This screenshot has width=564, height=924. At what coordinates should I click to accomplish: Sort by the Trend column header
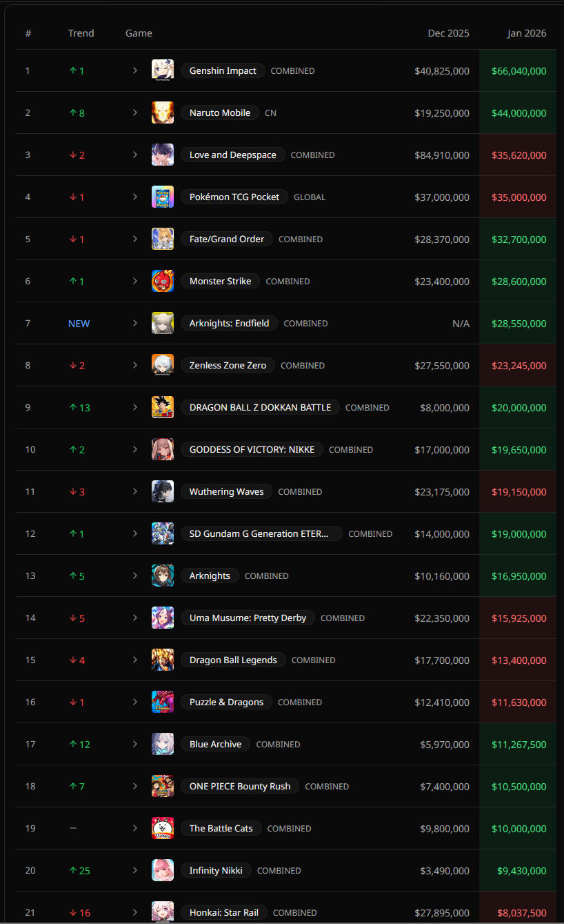(81, 33)
